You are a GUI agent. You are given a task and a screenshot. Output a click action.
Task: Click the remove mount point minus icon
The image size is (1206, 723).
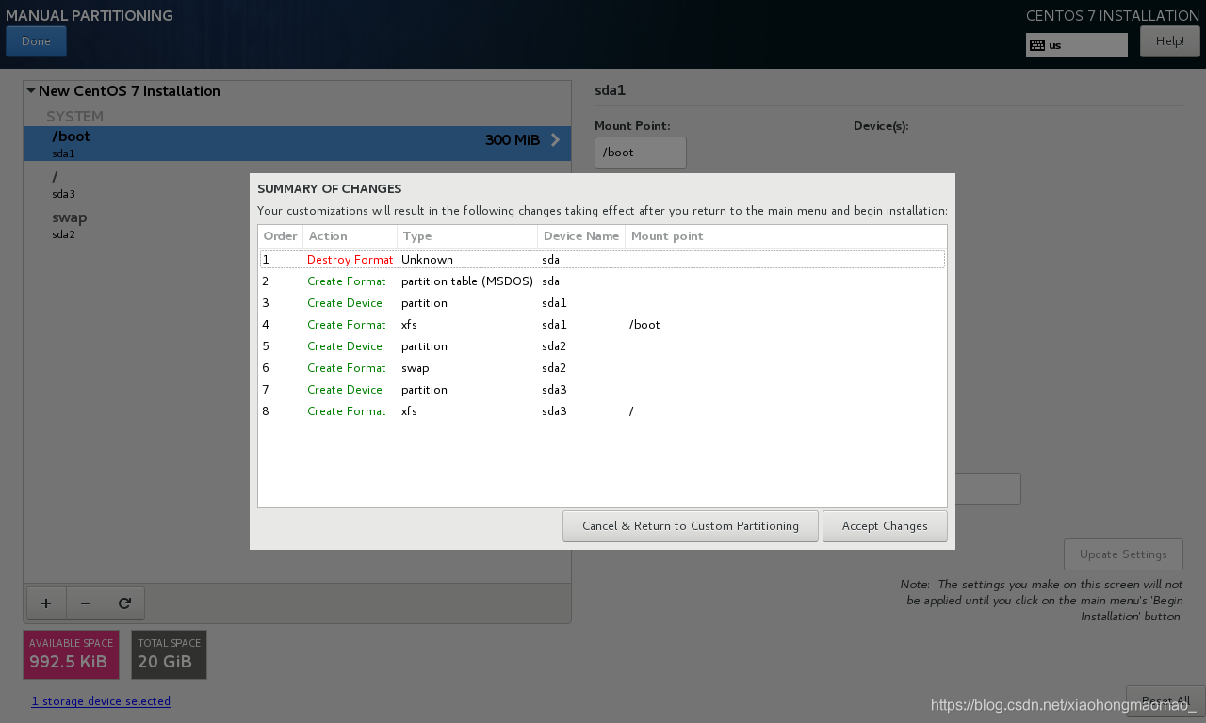click(x=86, y=603)
